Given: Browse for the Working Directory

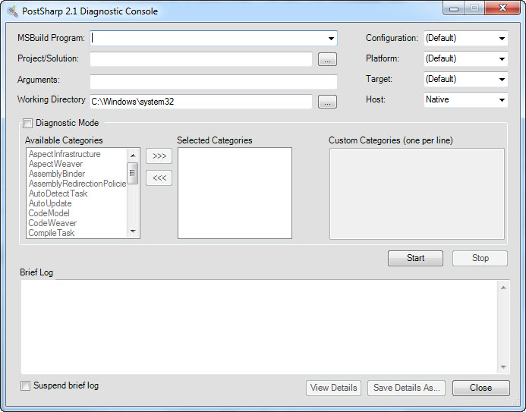Looking at the screenshot, I should (327, 102).
